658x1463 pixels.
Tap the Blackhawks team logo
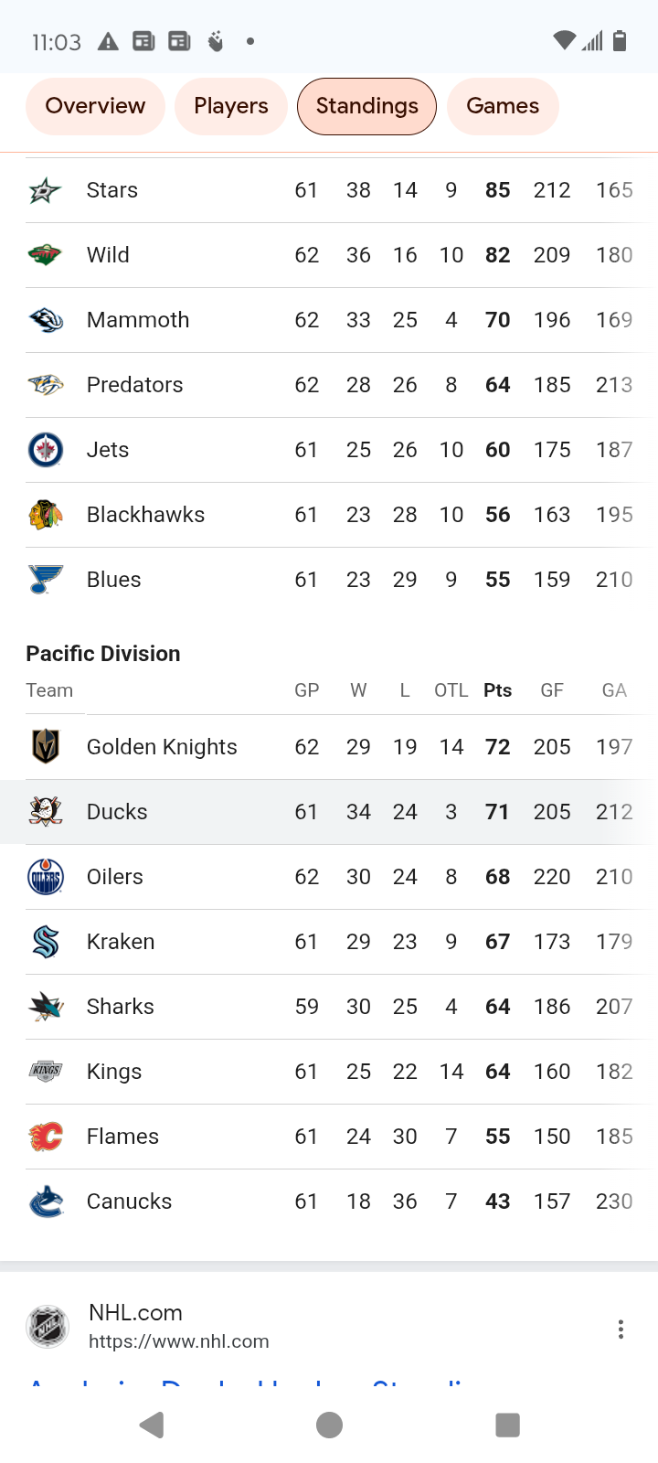tap(45, 515)
